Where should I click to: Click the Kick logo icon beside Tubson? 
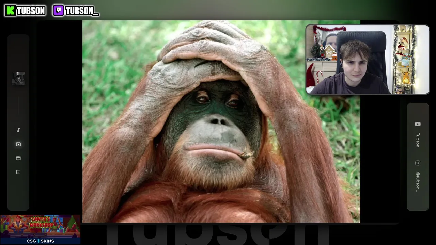click(10, 11)
